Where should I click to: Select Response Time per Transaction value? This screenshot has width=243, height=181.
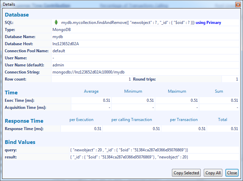coord(202,129)
